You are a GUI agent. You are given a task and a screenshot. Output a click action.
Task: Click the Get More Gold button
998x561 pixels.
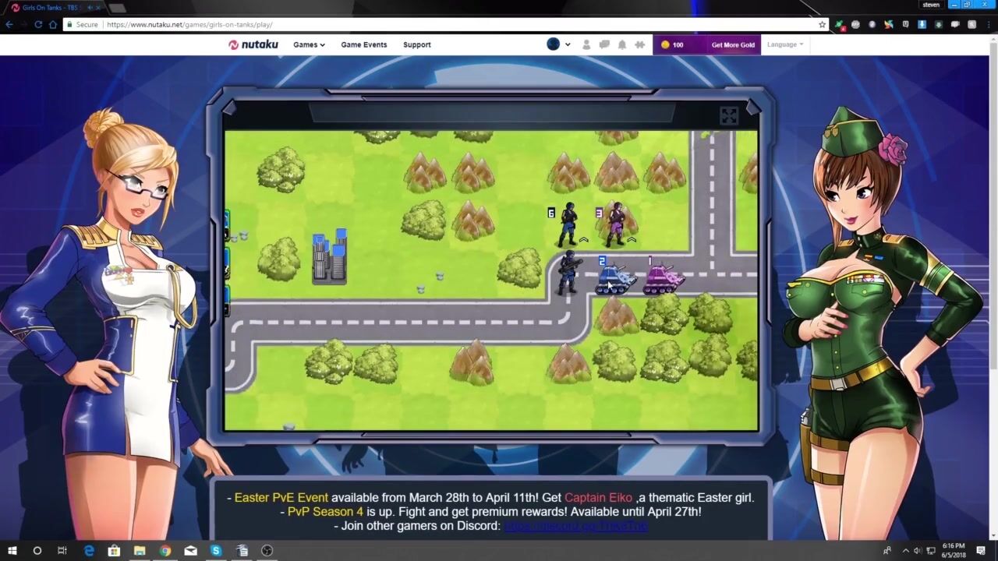733,44
